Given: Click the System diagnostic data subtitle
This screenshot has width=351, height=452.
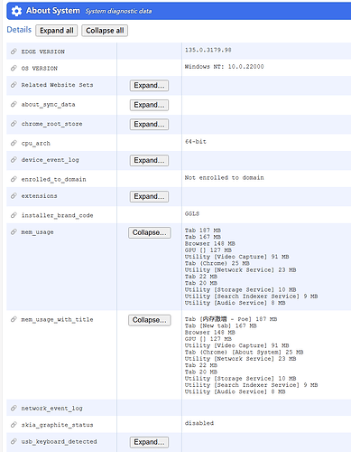Looking at the screenshot, I should [x=118, y=11].
